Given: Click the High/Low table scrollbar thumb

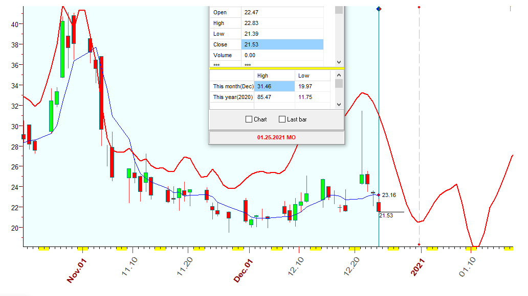Looking at the screenshot, I should coord(339,83).
